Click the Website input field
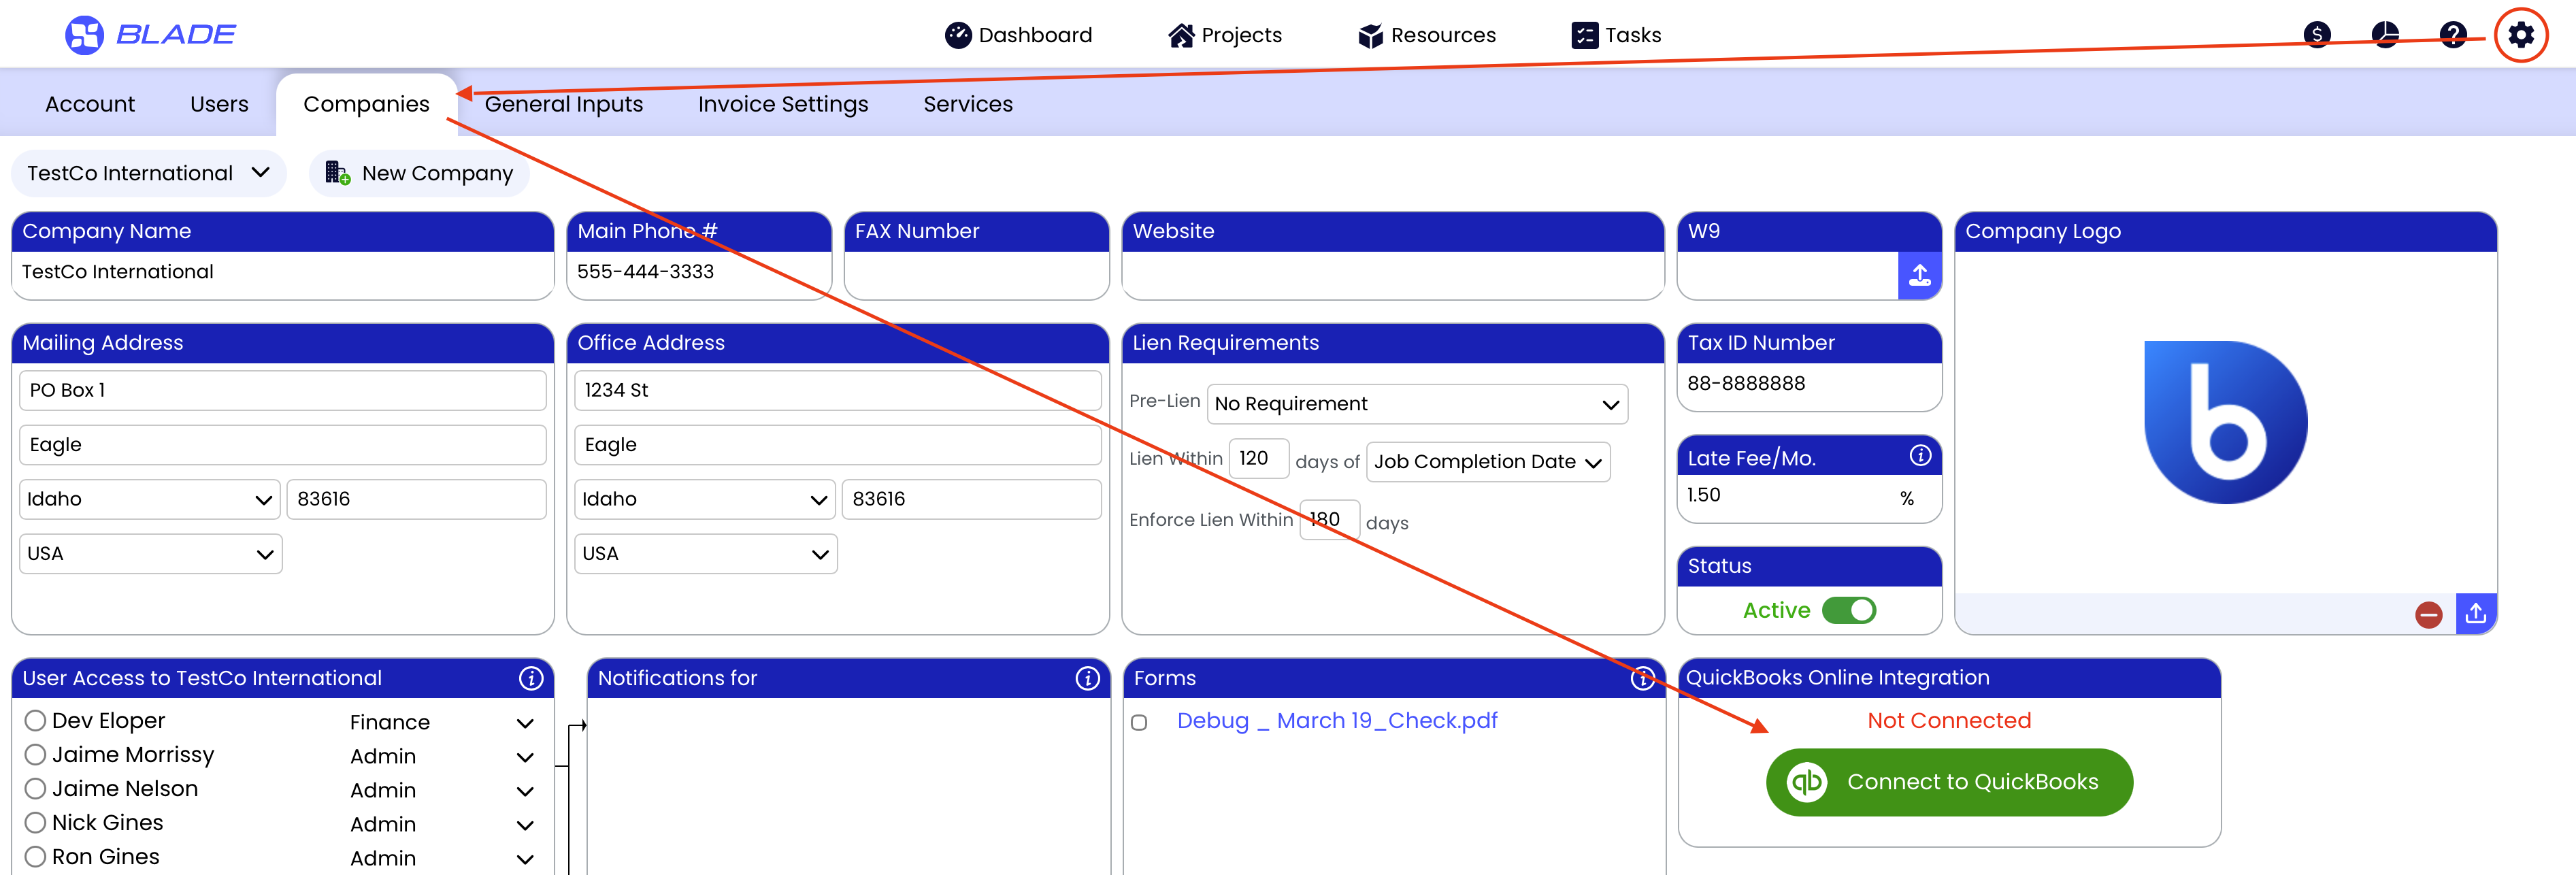The width and height of the screenshot is (2576, 875). pyautogui.click(x=1392, y=273)
